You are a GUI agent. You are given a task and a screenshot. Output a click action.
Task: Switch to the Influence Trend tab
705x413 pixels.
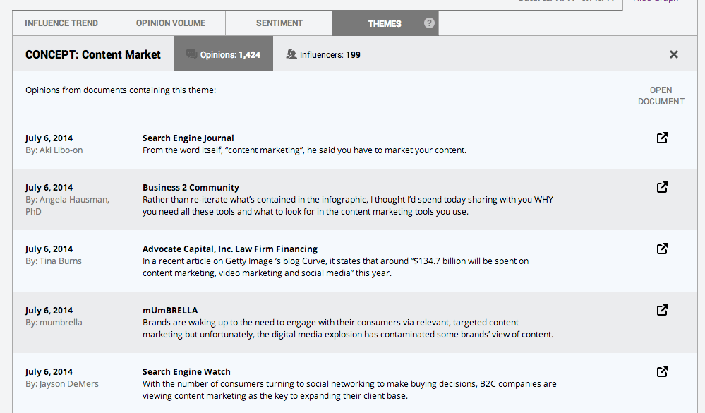tap(61, 23)
